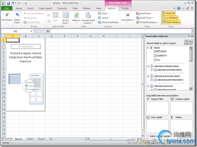Image resolution: width=197 pixels, height=147 pixels.
Task: Open the Calculations button
Action: click(x=127, y=18)
